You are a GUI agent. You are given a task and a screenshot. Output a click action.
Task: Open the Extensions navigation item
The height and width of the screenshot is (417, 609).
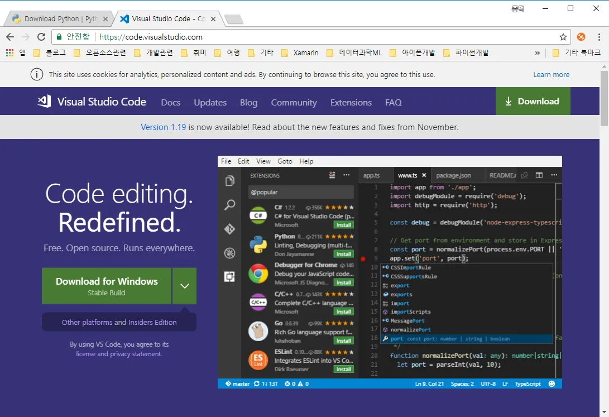(x=351, y=103)
